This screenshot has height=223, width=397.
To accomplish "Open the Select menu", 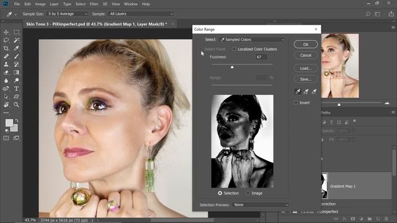I will click(x=81, y=4).
